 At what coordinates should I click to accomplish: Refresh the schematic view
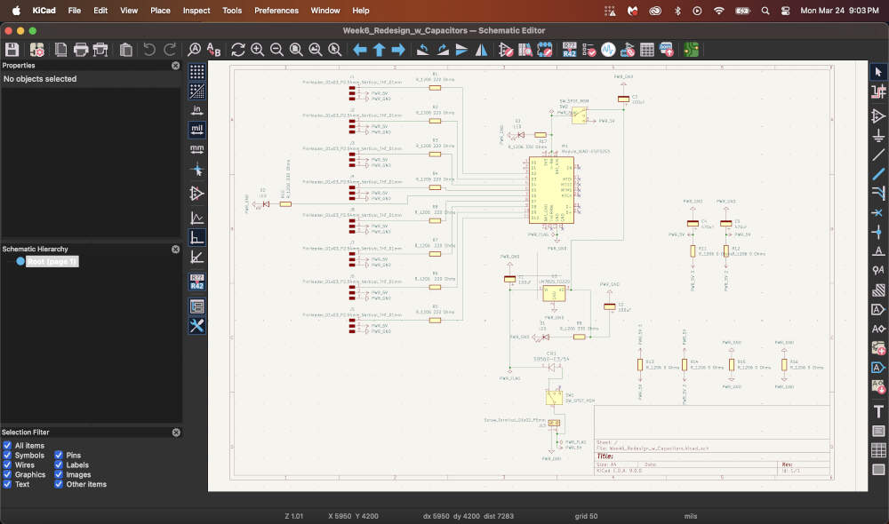[x=238, y=50]
